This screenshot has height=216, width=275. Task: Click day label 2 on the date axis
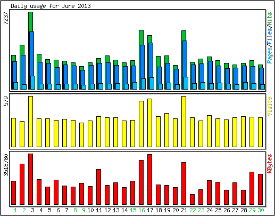(x=24, y=210)
